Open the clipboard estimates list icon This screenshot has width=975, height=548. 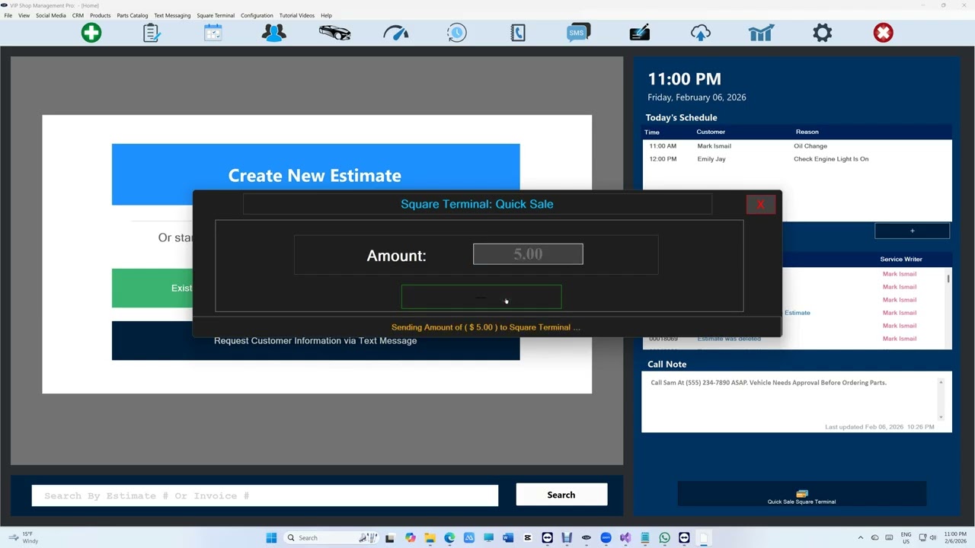(152, 33)
